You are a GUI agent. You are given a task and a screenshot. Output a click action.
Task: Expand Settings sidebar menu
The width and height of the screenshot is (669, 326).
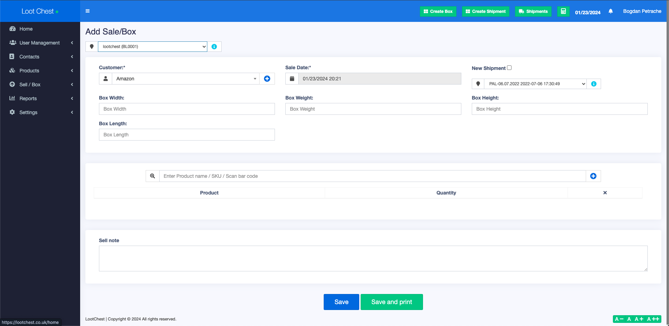(40, 112)
